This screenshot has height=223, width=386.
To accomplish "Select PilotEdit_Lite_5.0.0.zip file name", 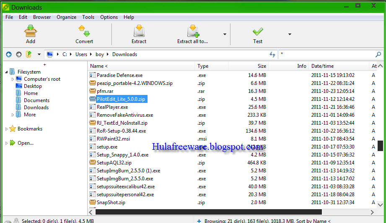I will (x=122, y=99).
